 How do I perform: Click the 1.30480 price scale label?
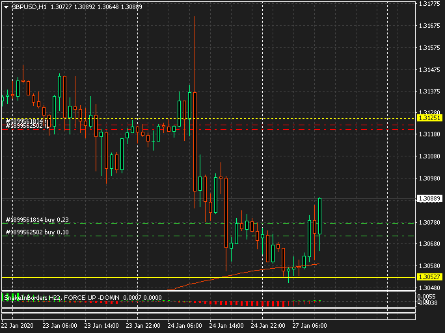coord(429,288)
